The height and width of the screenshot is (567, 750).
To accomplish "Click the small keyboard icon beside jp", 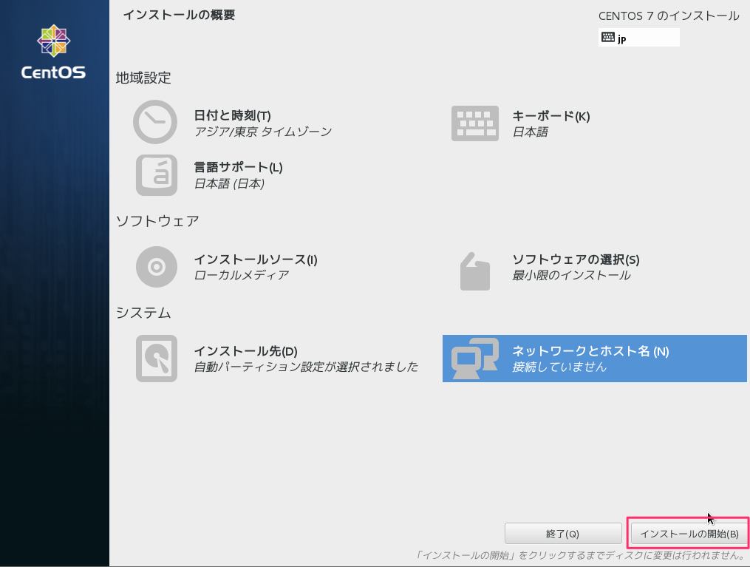I will pos(608,37).
